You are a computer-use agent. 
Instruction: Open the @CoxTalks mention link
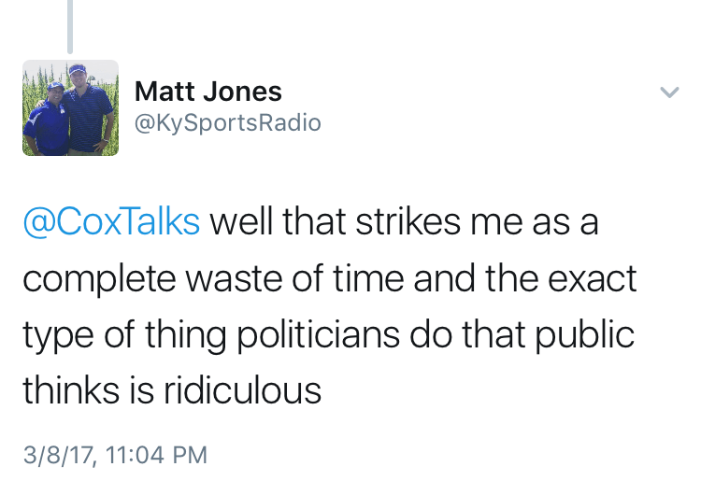[x=111, y=224]
